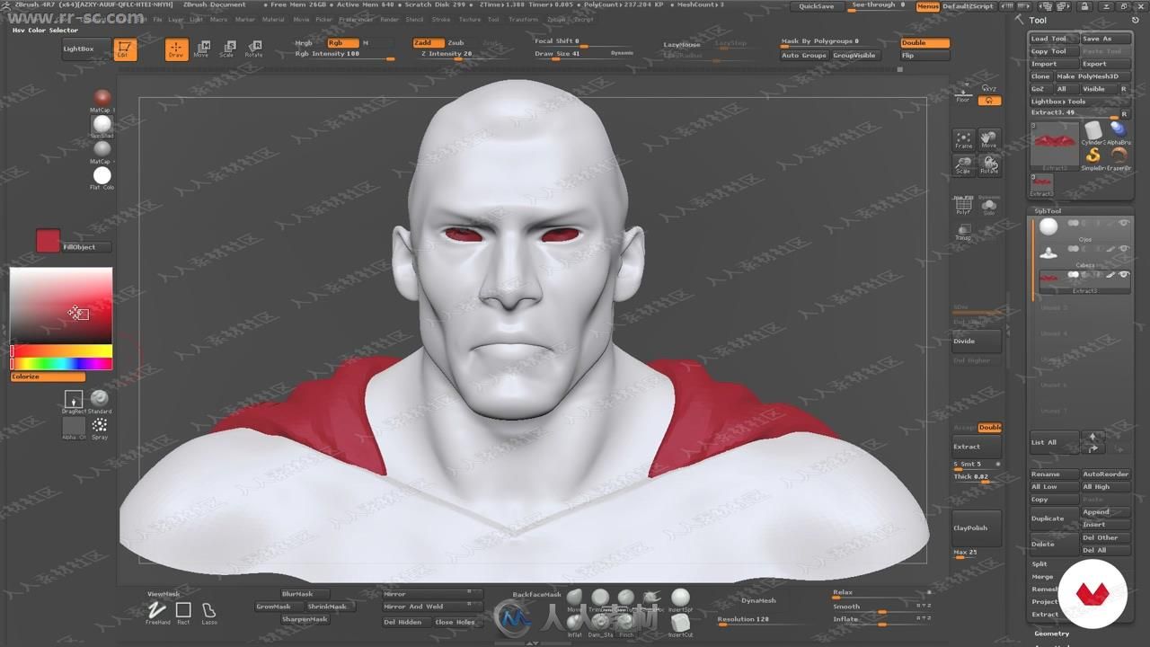Toggle the Floor grid button
Viewport: 1150px width, 647px height.
[x=963, y=94]
